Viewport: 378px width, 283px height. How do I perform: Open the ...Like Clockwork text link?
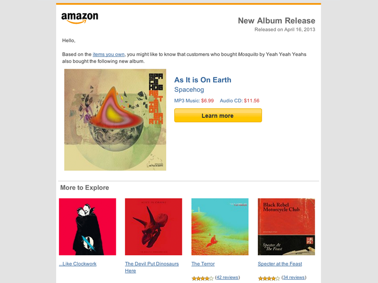tap(77, 264)
